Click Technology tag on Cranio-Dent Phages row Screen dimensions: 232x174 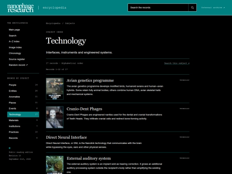[x=184, y=109]
